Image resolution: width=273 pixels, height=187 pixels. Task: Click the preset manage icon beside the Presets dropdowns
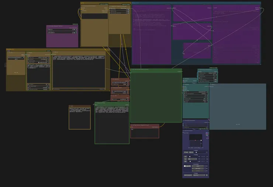click(x=207, y=175)
